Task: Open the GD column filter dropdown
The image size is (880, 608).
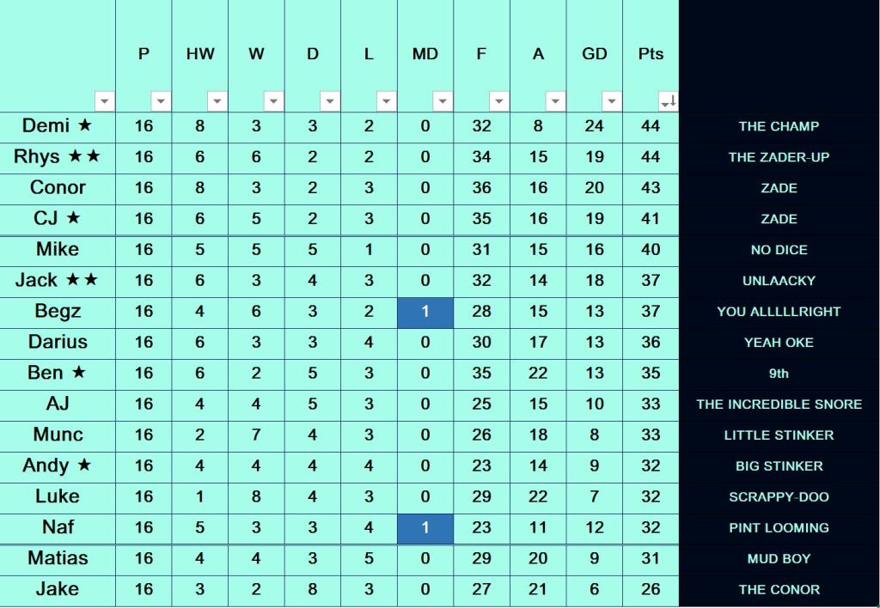Action: (x=611, y=101)
